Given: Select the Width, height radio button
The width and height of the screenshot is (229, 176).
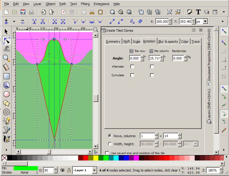Looking at the screenshot, I should [110, 144].
